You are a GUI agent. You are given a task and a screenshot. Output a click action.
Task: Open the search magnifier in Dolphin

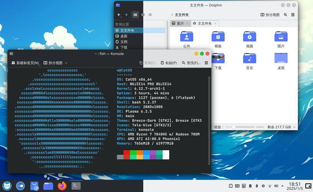click(x=285, y=15)
